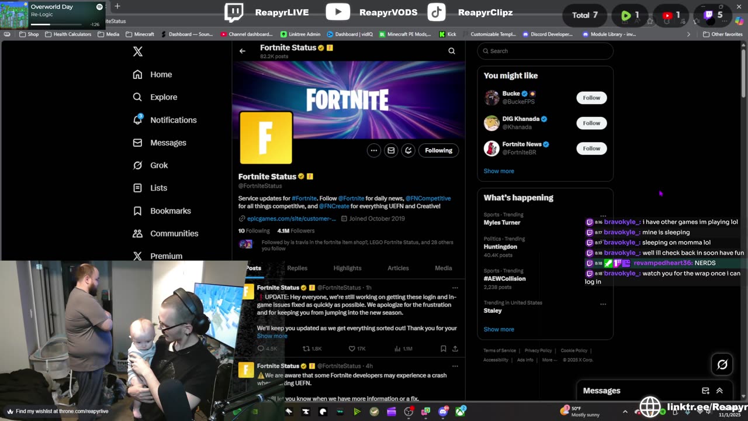The height and width of the screenshot is (421, 748).
Task: Open the Other favorites folder
Action: (x=723, y=34)
